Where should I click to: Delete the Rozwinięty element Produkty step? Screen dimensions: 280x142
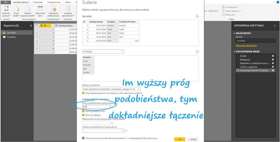point(238,70)
